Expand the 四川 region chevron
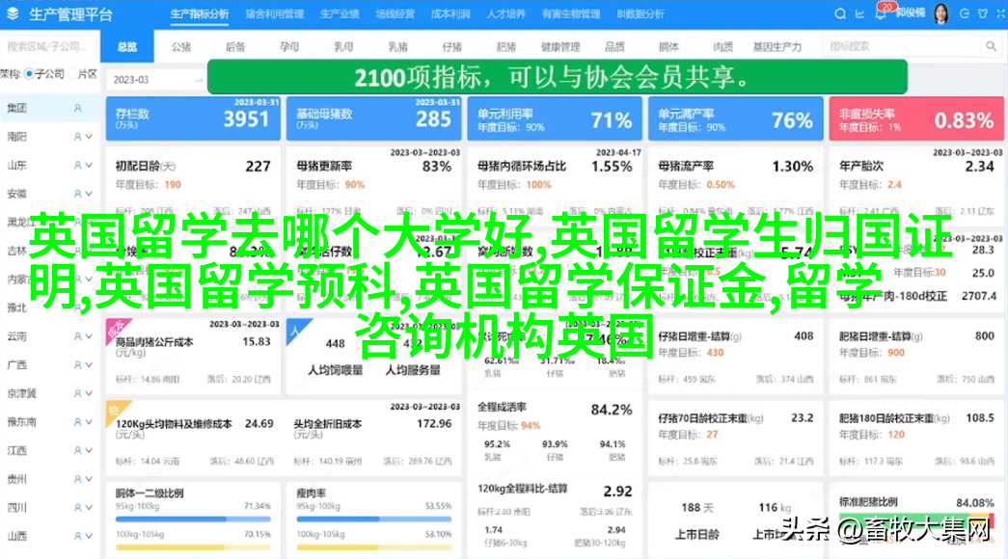 click(89, 507)
